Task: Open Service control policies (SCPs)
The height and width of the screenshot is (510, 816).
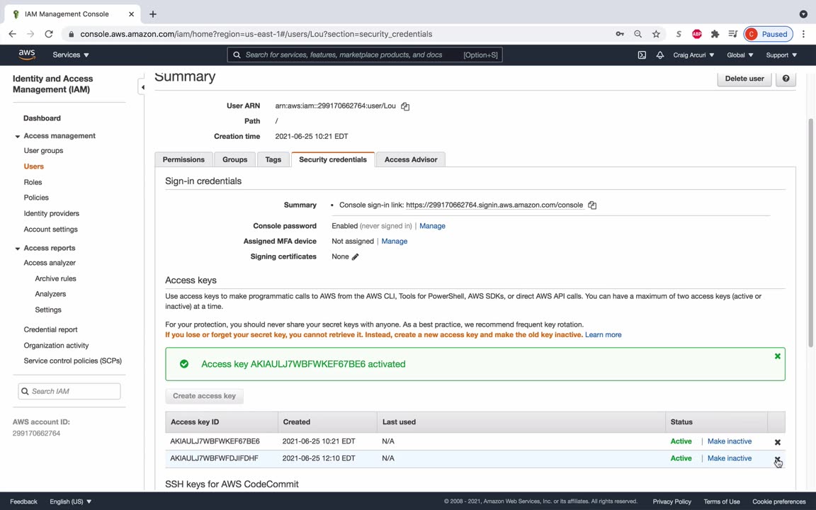Action: pos(72,361)
